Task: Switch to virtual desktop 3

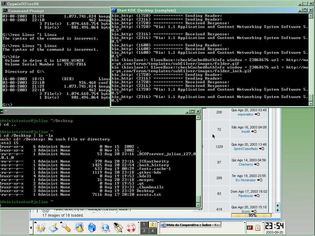Action: point(144,231)
